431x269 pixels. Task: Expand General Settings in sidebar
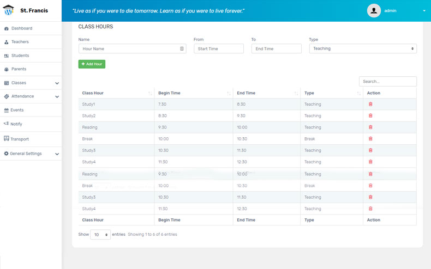click(x=57, y=154)
